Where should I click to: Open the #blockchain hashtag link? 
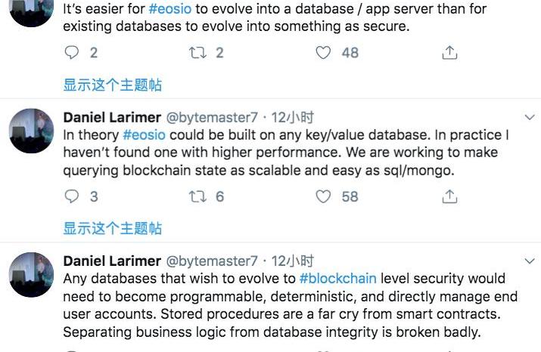click(x=337, y=278)
